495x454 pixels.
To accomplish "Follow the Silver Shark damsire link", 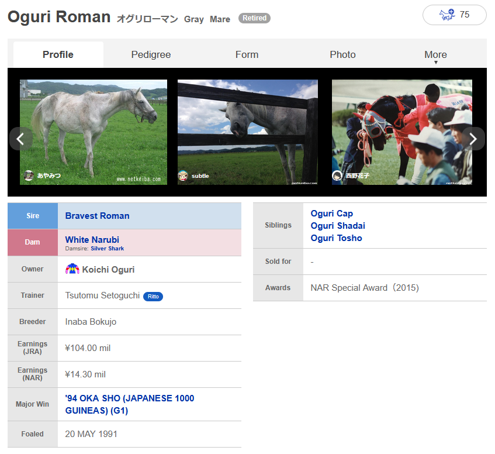I will click(107, 249).
